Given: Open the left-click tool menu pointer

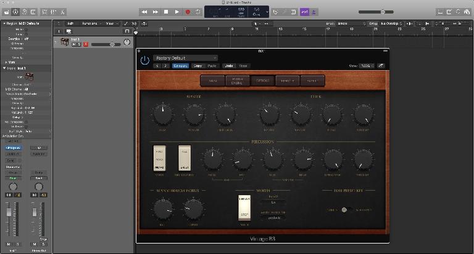Looking at the screenshot, I should coord(256,23).
